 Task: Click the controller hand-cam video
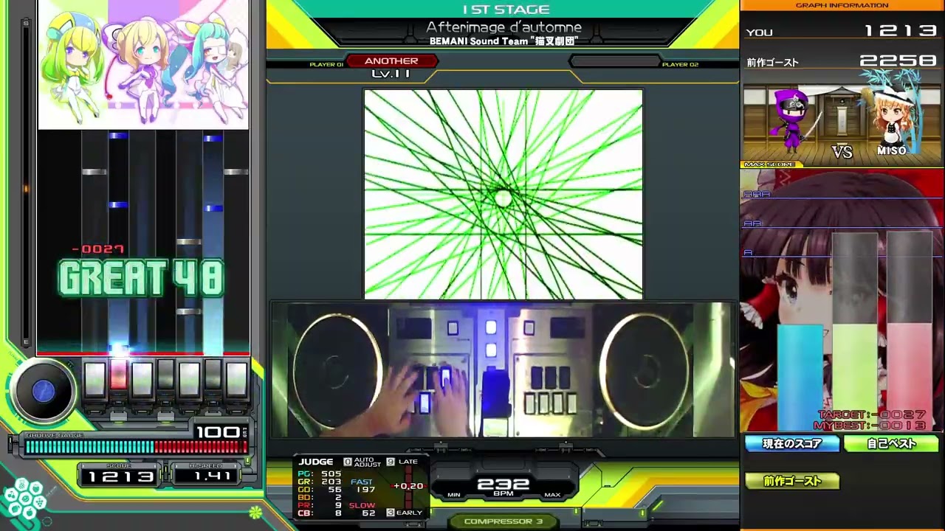(x=503, y=369)
